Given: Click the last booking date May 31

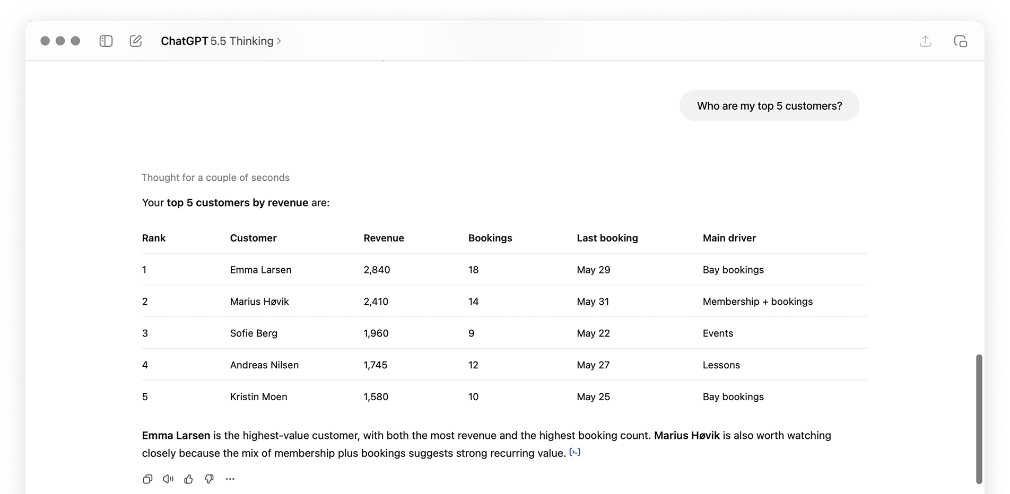Looking at the screenshot, I should click(x=593, y=302).
